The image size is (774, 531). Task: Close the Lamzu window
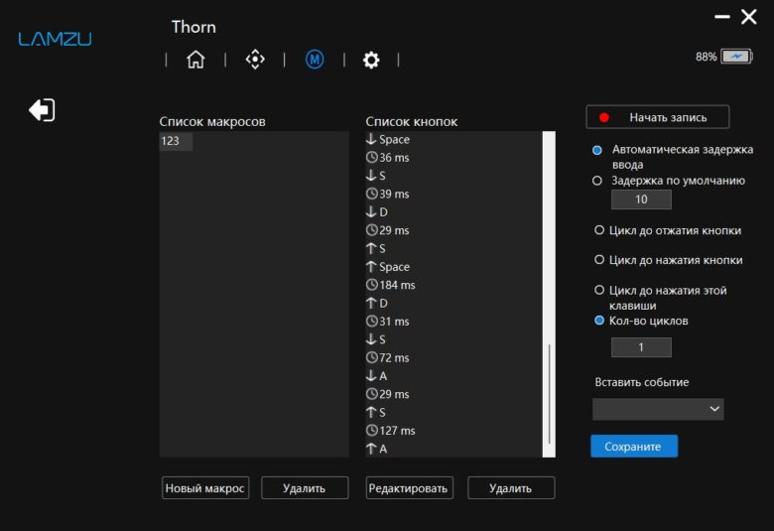point(749,17)
